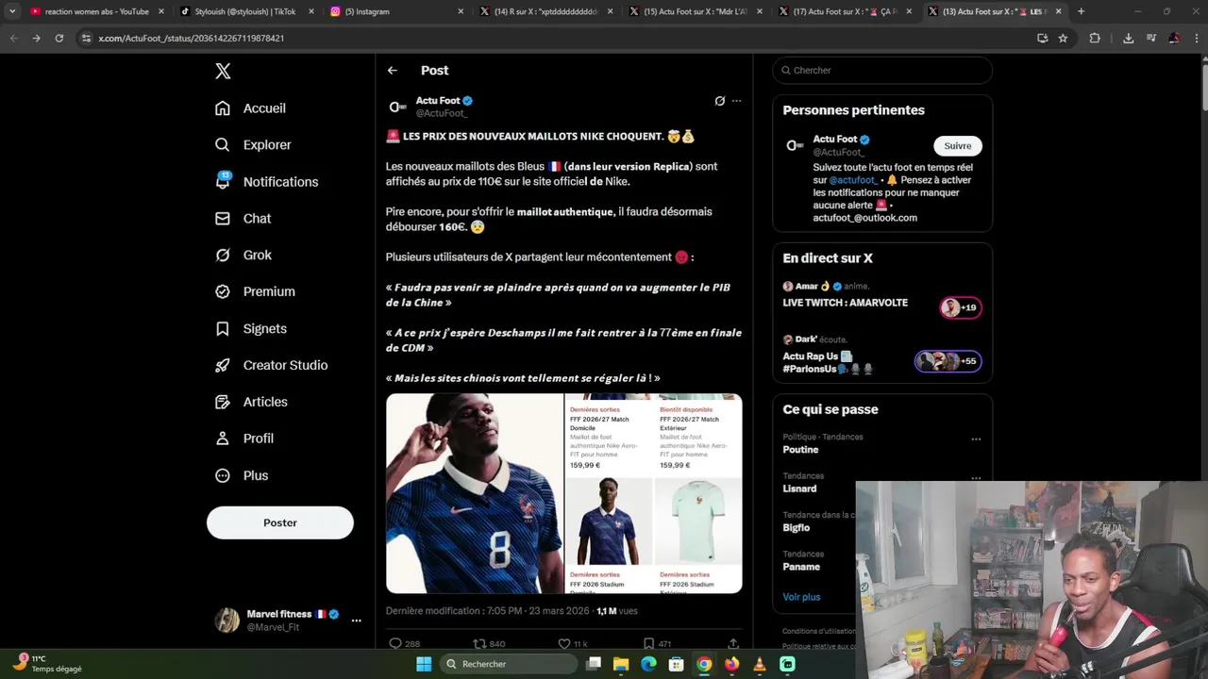Screen dimensions: 1208x679
Task: Open more options for Lisnard trend
Action: 976,477
